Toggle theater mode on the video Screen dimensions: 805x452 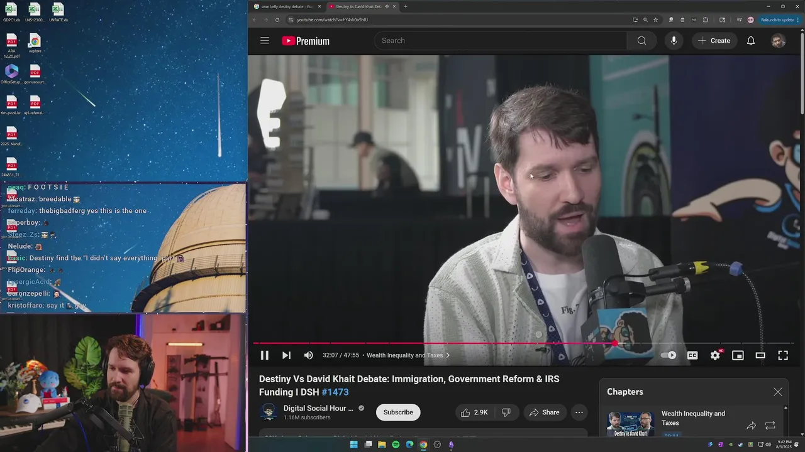click(760, 355)
